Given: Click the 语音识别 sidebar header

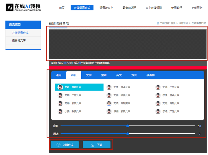Looking at the screenshot, I should (23, 25).
